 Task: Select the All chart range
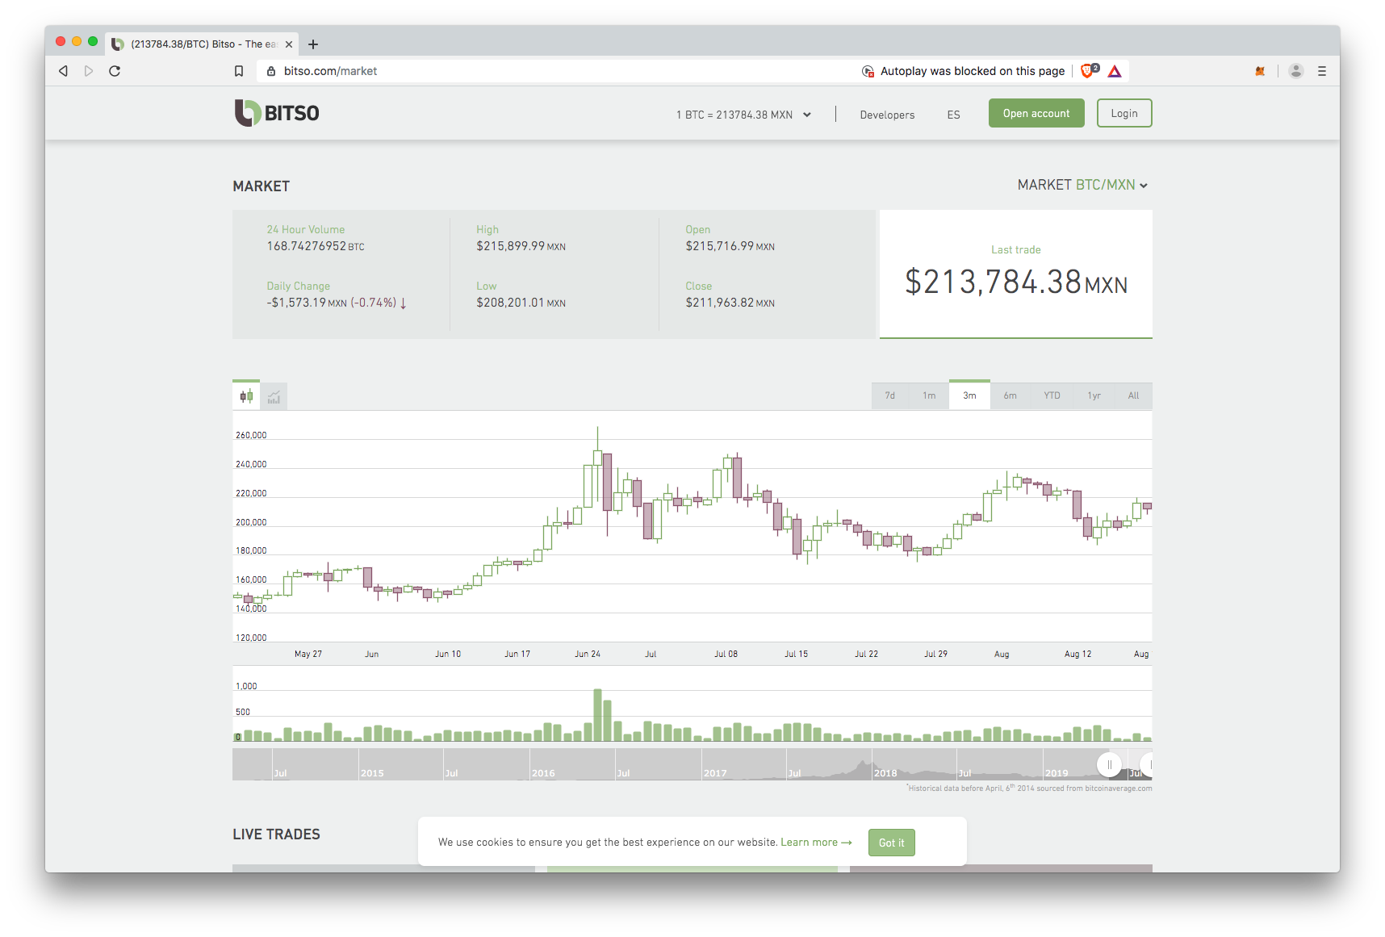coord(1133,395)
